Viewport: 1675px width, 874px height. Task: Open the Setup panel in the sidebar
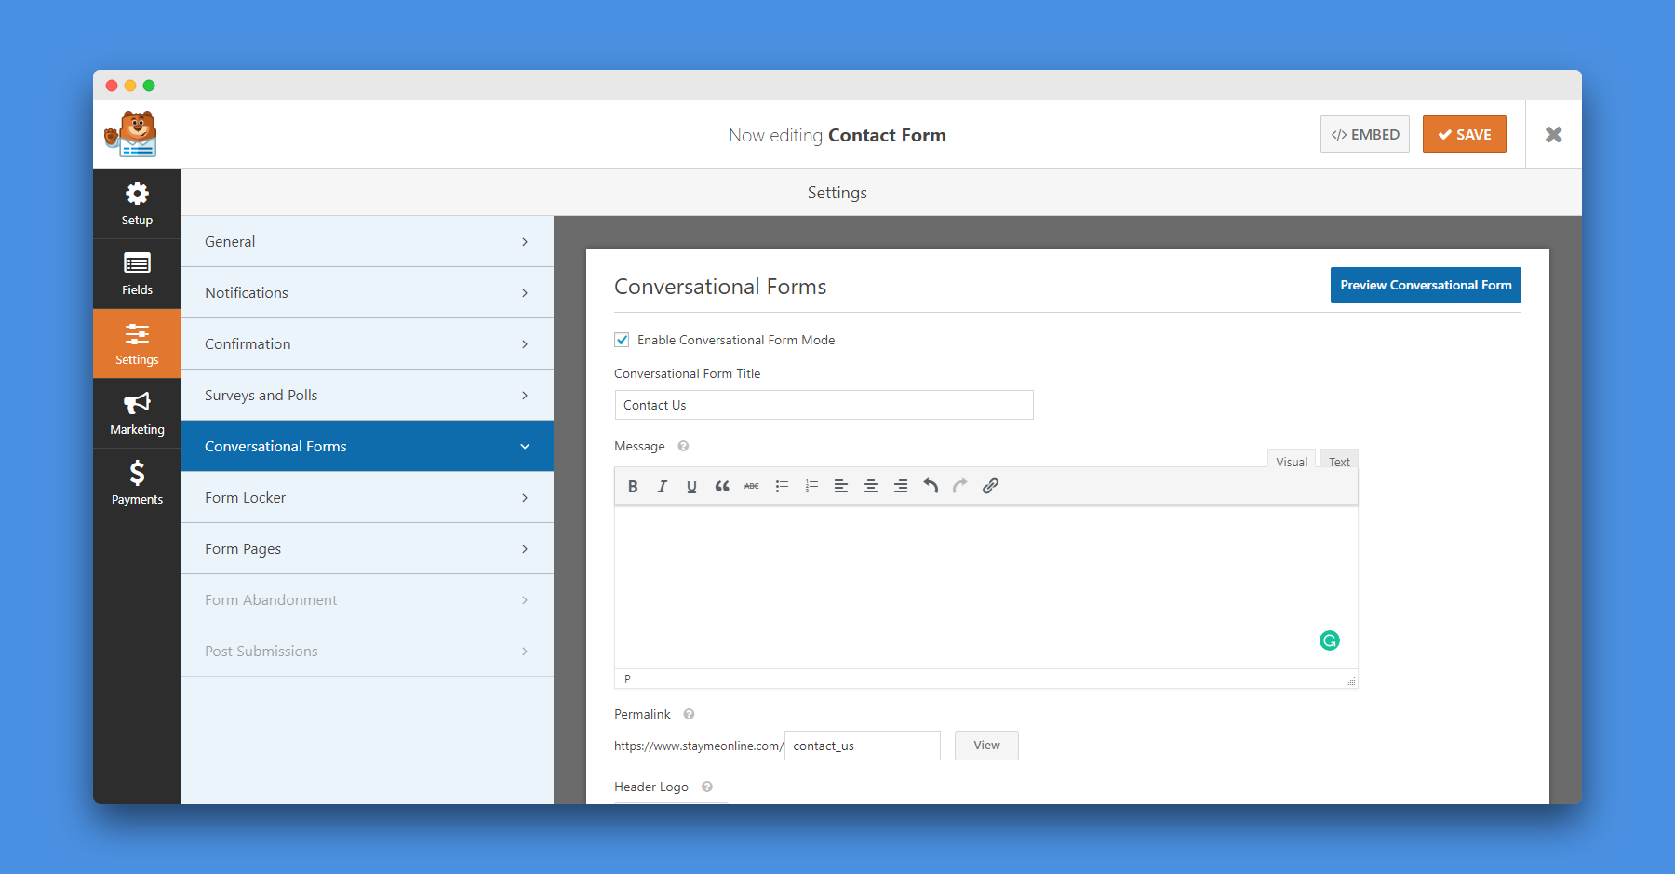(137, 203)
